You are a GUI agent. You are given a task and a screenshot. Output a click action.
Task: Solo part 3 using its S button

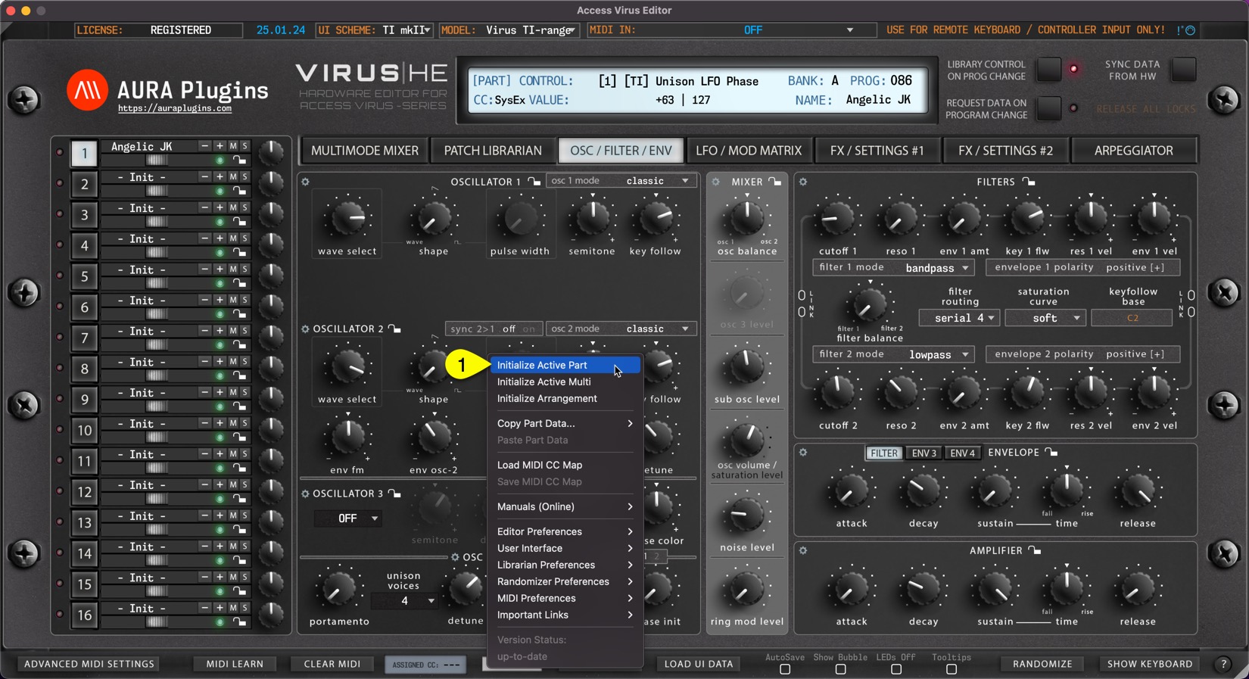pyautogui.click(x=245, y=207)
